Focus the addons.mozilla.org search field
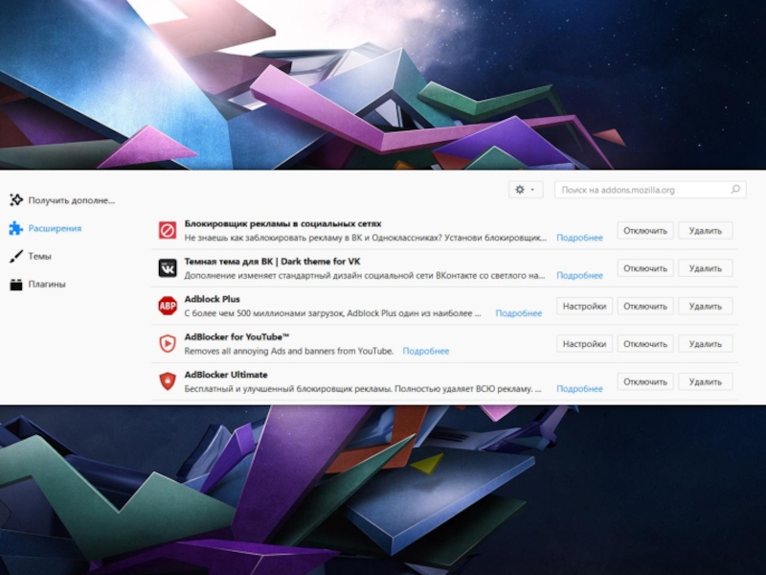 pos(650,190)
